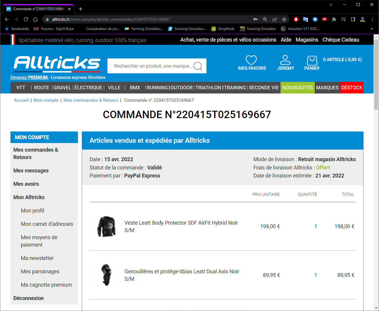Viewport: 379px width, 311px height.
Task: Show hidden bookmarks chevron
Action: click(x=372, y=29)
